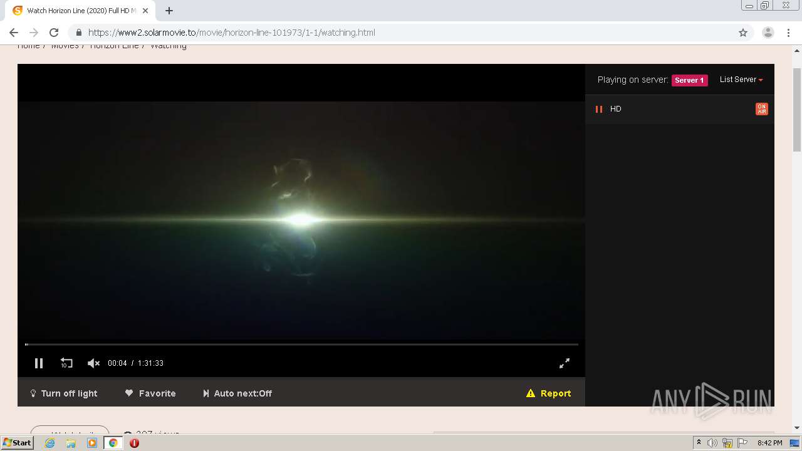Pause the video playback
This screenshot has width=802, height=451.
point(39,363)
